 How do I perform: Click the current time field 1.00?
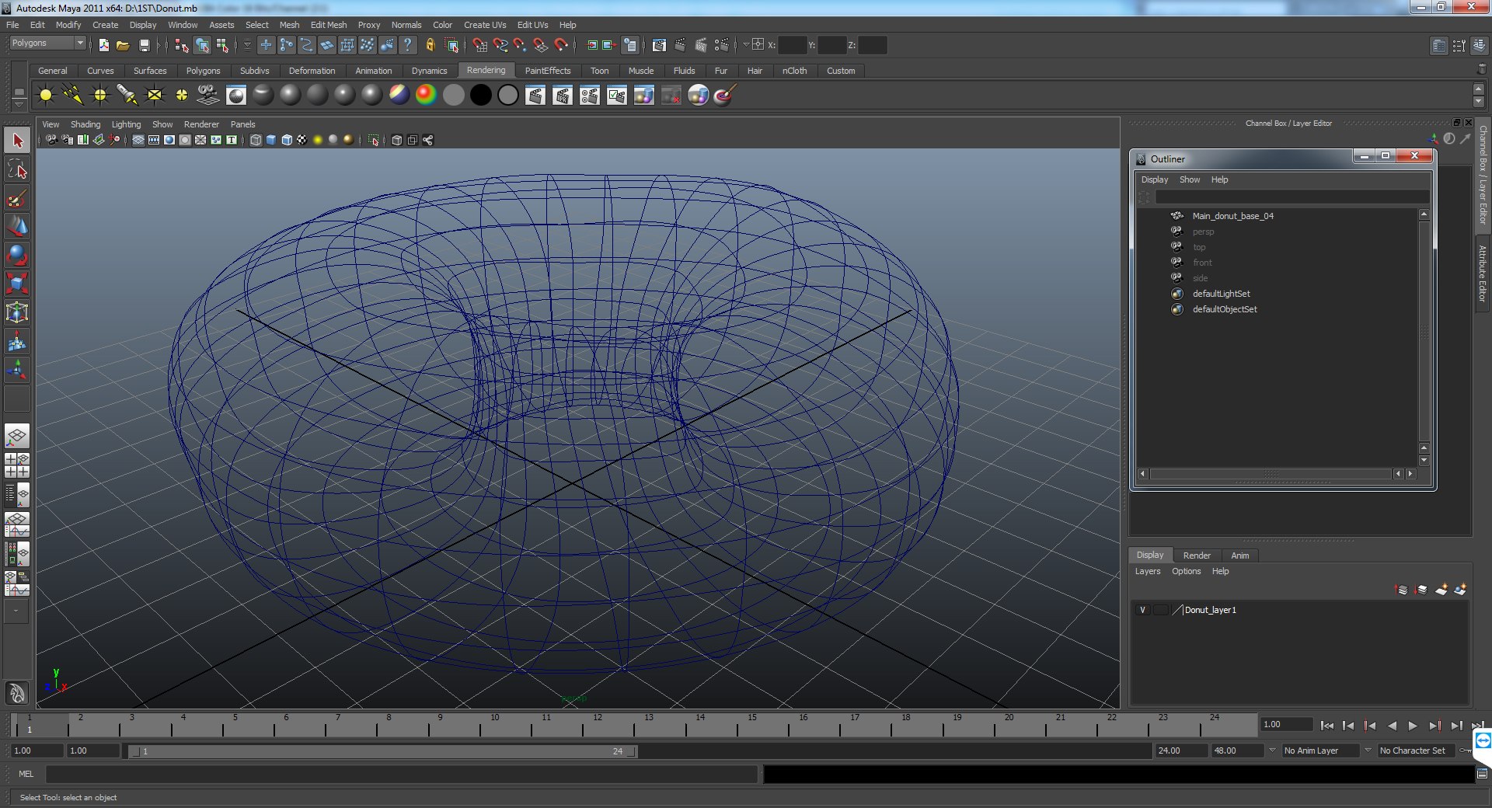pos(1286,725)
